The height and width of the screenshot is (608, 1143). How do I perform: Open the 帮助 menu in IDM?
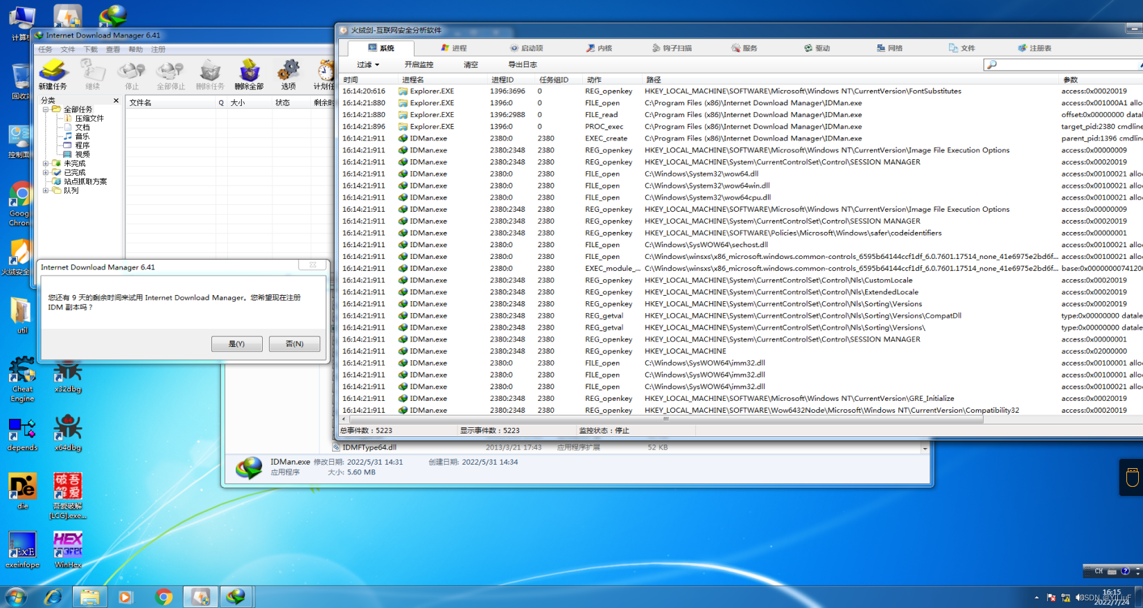(x=136, y=49)
